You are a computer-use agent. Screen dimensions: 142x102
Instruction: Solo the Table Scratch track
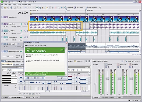point(27,37)
